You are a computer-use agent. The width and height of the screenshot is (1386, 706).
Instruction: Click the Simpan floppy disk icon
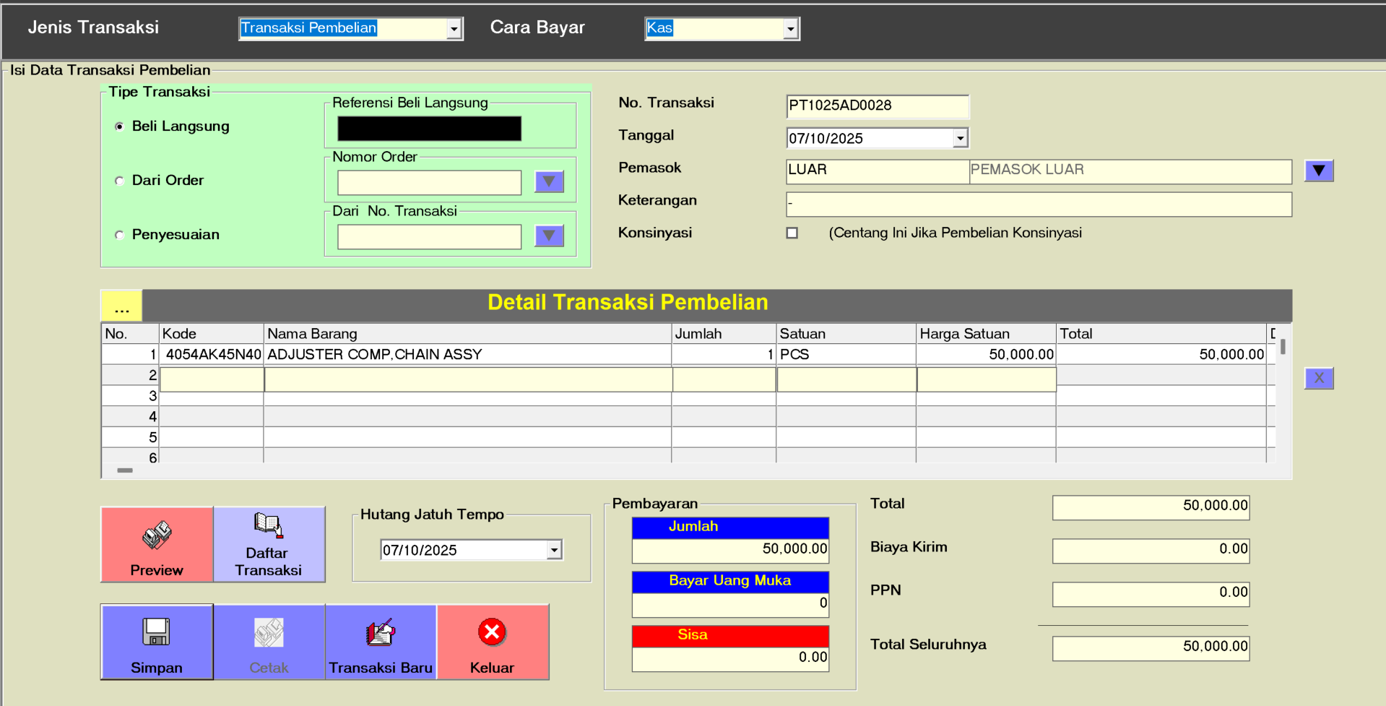click(156, 632)
